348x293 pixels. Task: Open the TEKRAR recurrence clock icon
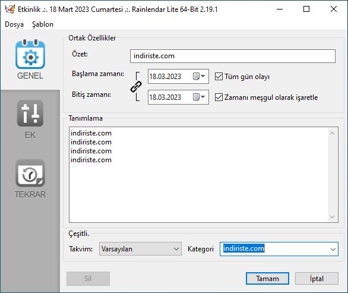[30, 174]
